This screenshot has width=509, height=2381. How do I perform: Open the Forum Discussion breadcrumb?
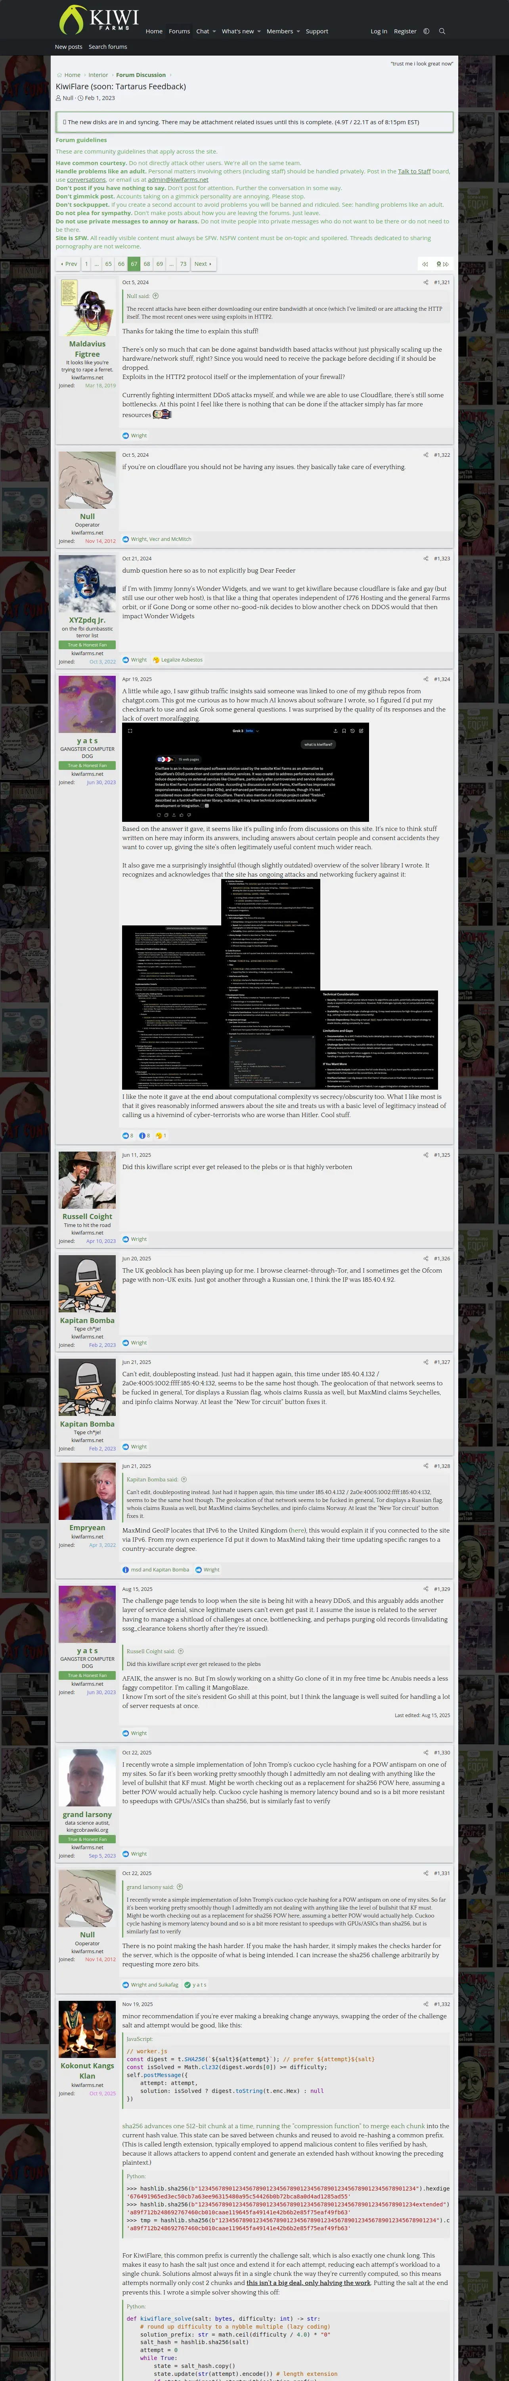142,75
